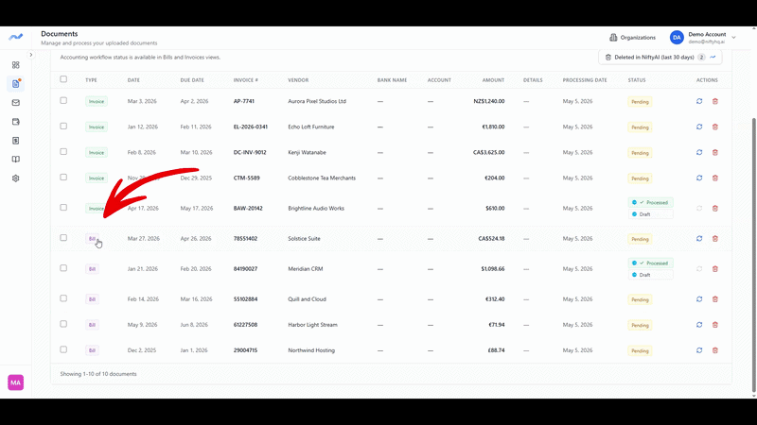Screen dimensions: 757x425
Task: Sort by the Date column header
Action: [133, 80]
